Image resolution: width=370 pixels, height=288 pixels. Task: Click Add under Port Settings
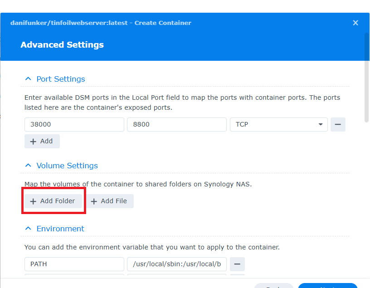(x=42, y=141)
